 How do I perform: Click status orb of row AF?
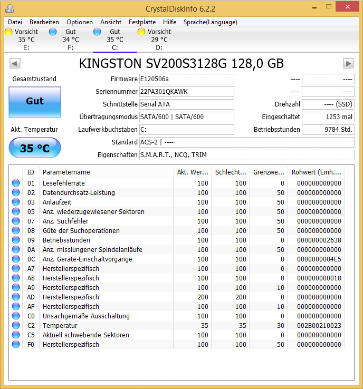point(16,306)
